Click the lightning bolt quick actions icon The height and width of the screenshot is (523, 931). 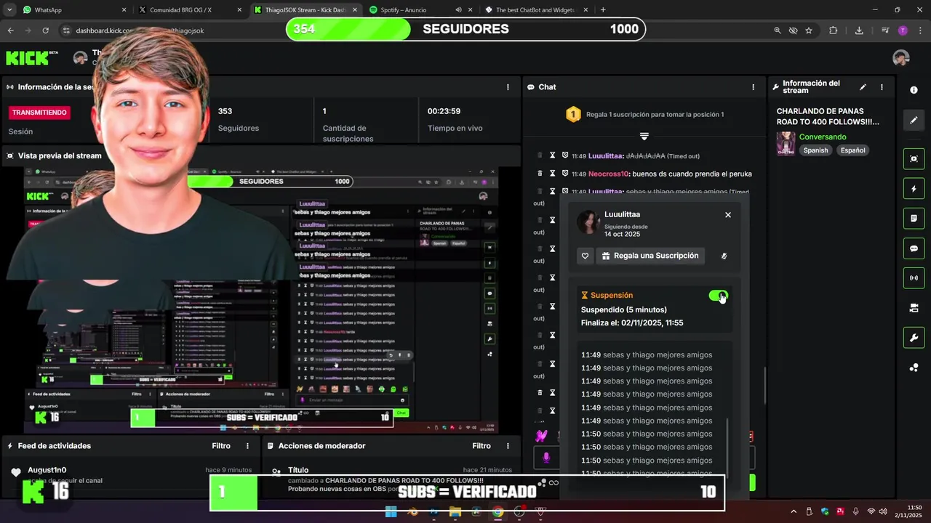pyautogui.click(x=914, y=189)
